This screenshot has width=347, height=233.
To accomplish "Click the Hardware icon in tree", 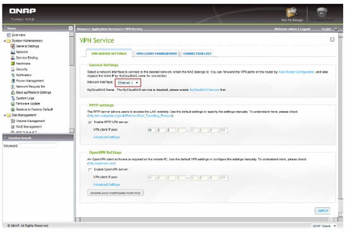I will coord(13,64).
